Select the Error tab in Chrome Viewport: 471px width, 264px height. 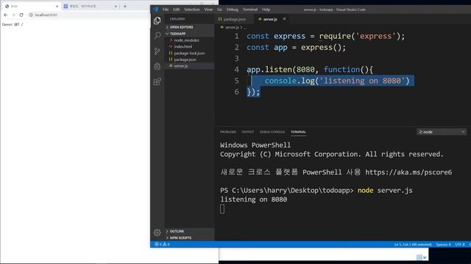pyautogui.click(x=30, y=6)
